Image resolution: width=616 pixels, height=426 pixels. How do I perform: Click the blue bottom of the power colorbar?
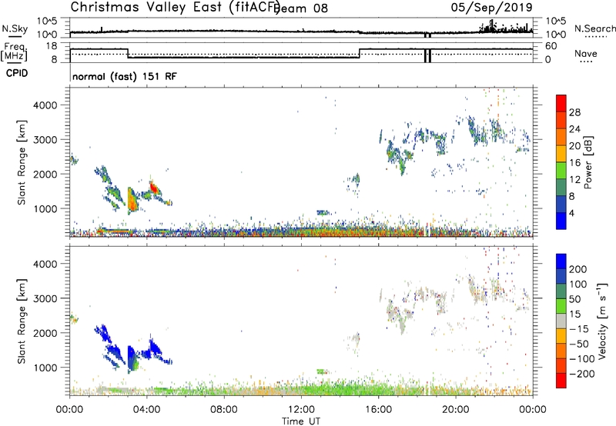click(x=561, y=221)
